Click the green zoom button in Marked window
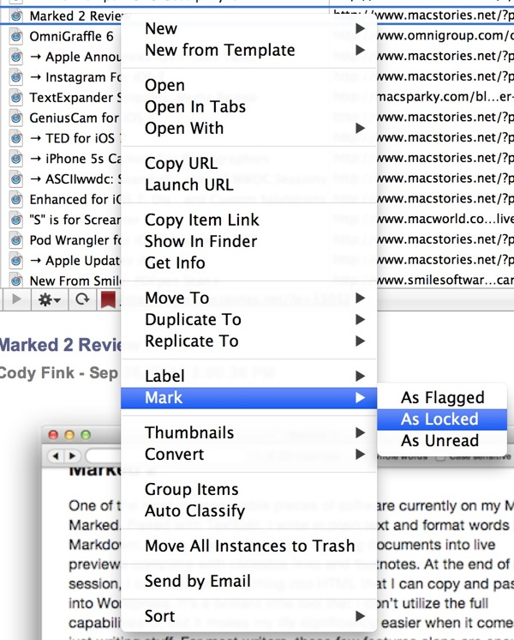Viewport: 514px width, 640px height. pos(86,435)
